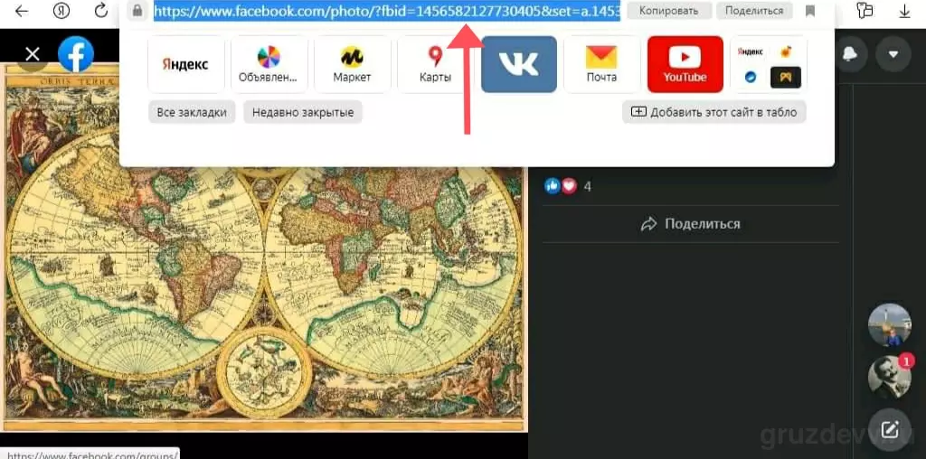The image size is (926, 459).
Task: Open the Yandex home button
Action: coord(61,11)
